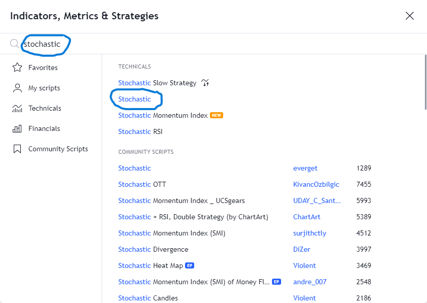This screenshot has width=427, height=303.
Task: Close the Indicators dialog with X
Action: [410, 16]
